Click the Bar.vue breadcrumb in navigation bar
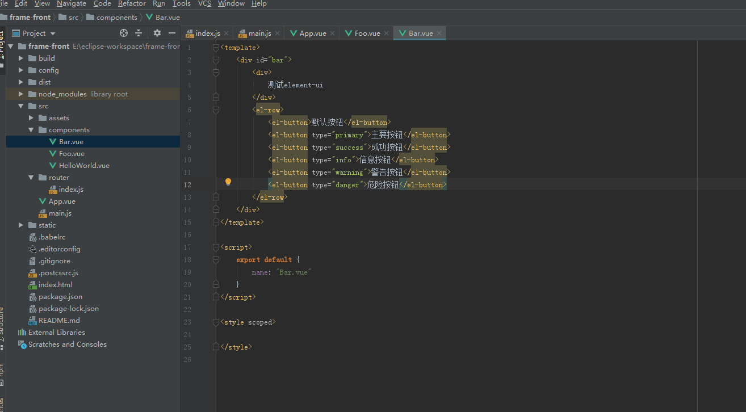 163,18
